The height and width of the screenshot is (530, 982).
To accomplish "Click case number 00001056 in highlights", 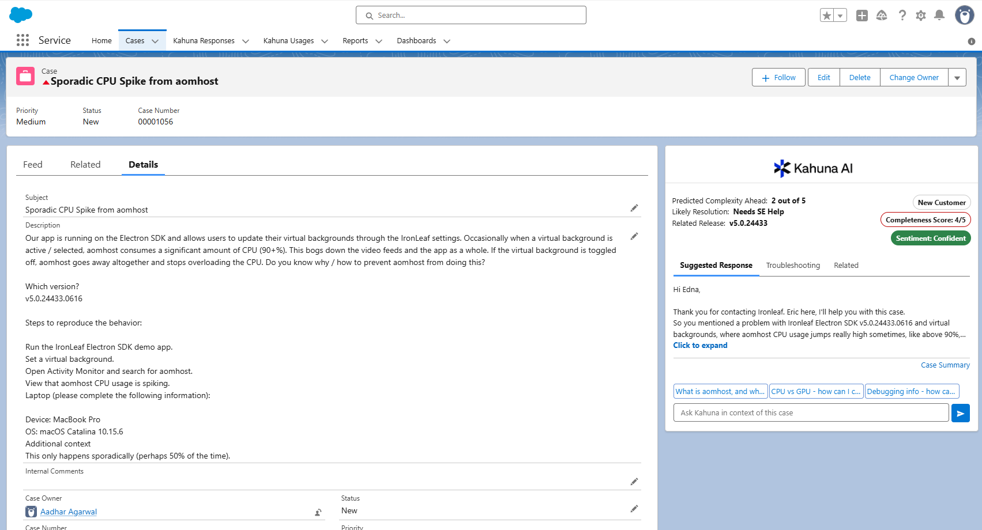I will click(156, 122).
